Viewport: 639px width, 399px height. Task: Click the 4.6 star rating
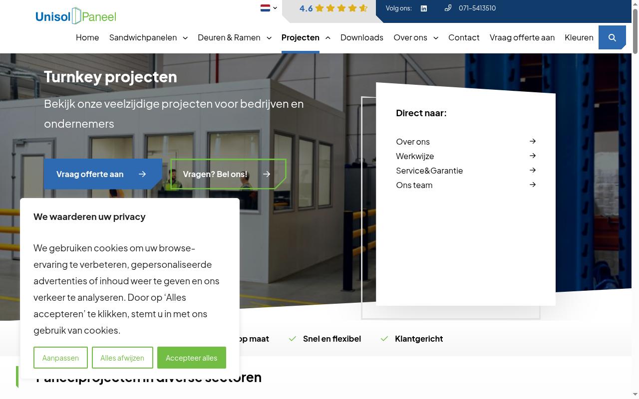pos(333,8)
